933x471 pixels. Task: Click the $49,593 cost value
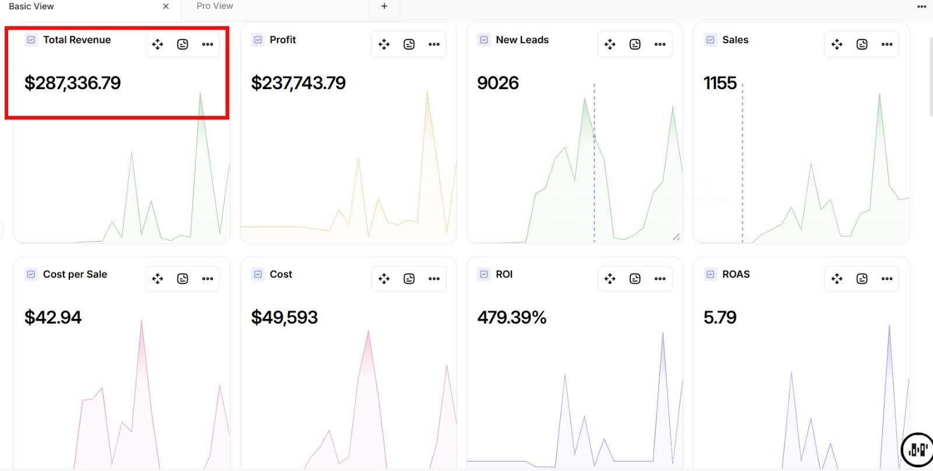click(x=284, y=318)
